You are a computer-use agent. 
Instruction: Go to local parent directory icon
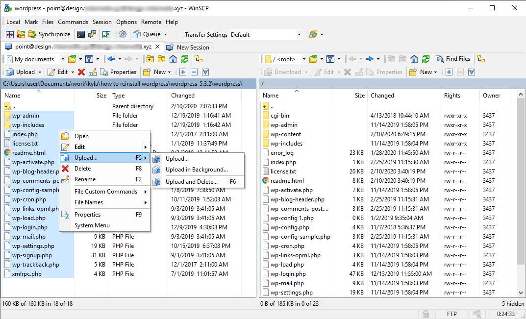coord(150,59)
